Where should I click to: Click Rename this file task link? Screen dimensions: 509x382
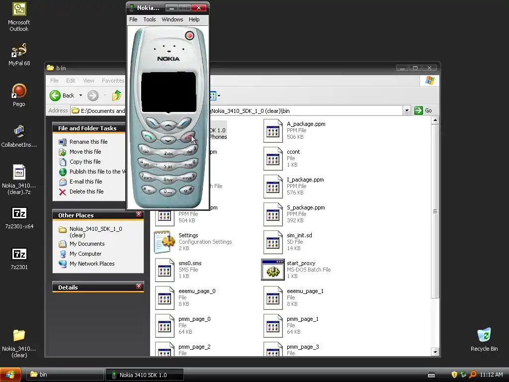click(x=88, y=142)
